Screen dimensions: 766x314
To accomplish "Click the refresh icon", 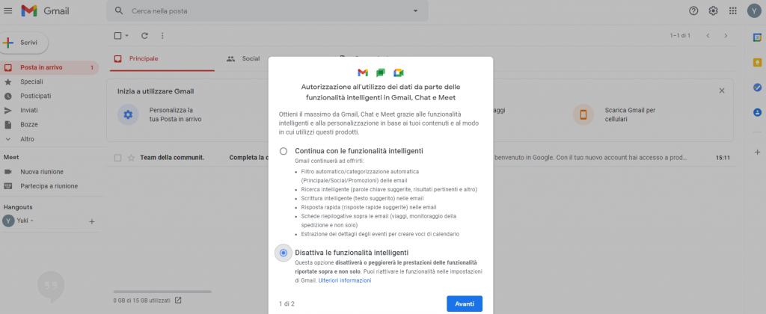I will coord(144,36).
